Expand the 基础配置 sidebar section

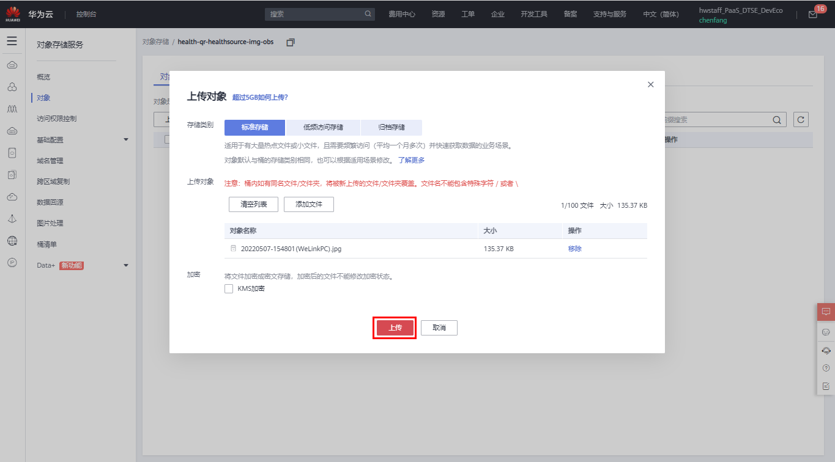pos(126,140)
